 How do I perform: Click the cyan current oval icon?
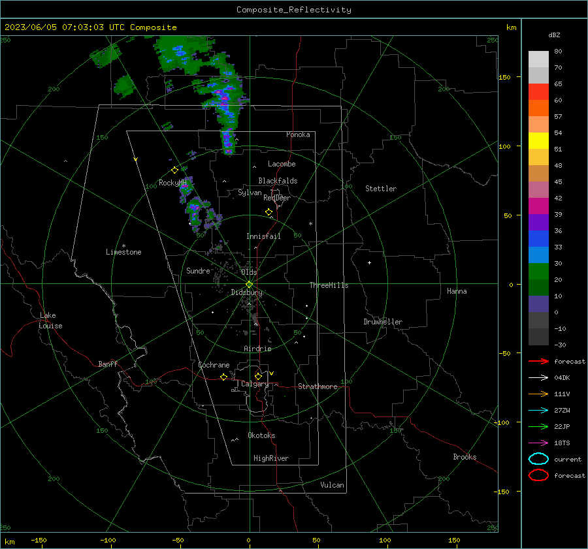[538, 459]
